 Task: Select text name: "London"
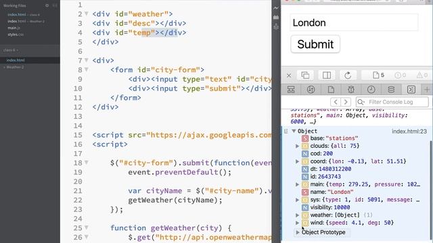pos(332,192)
